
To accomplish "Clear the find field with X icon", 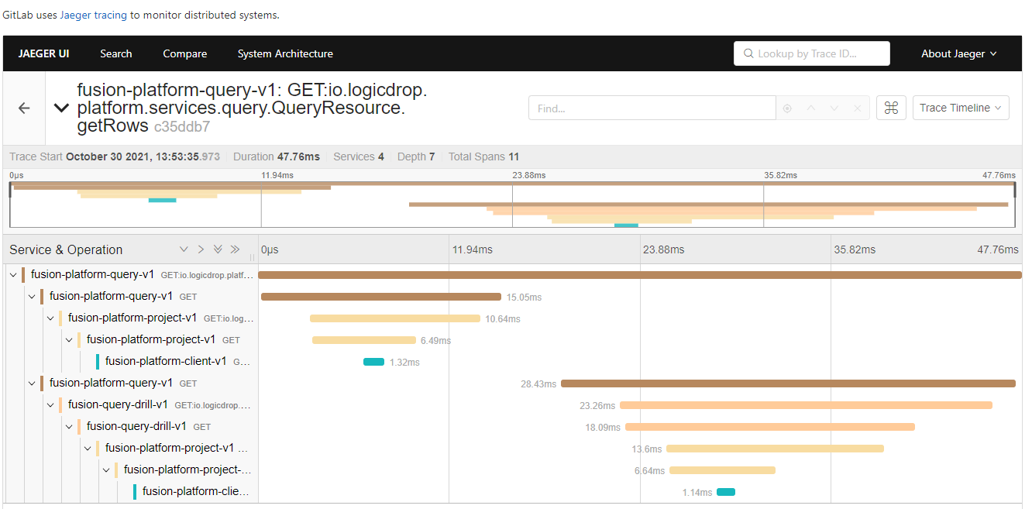I will pyautogui.click(x=857, y=108).
